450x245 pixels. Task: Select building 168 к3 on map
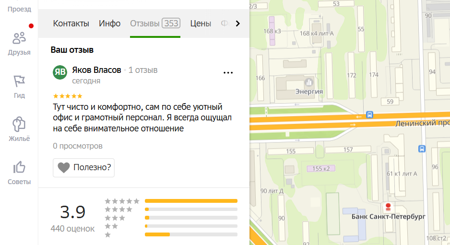click(272, 31)
